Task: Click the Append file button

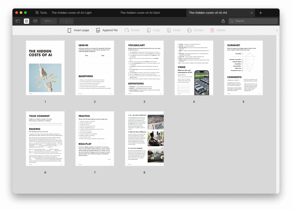Action: click(x=107, y=30)
